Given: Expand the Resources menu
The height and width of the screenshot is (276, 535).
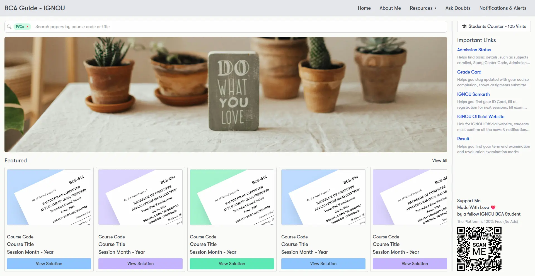Looking at the screenshot, I should point(423,8).
